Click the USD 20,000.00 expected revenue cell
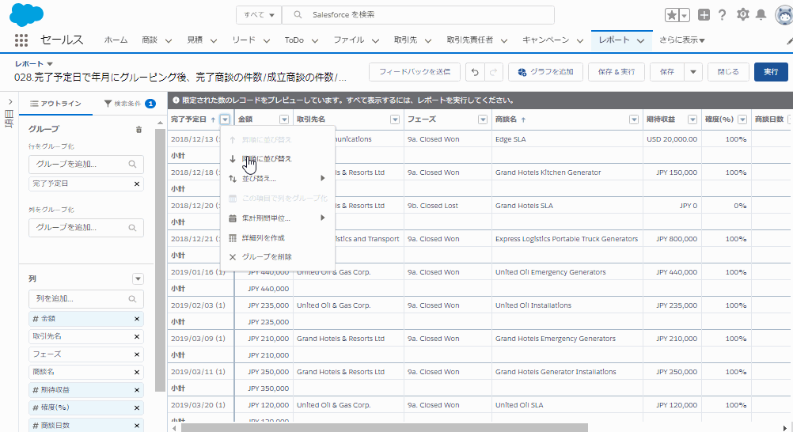Screen dimensions: 793x432 672,139
